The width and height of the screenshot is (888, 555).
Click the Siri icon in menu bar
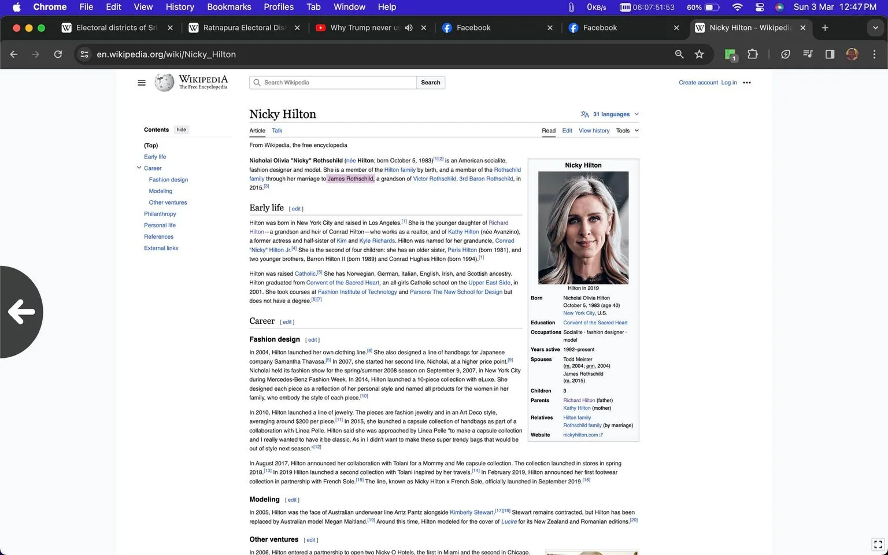[x=779, y=7]
